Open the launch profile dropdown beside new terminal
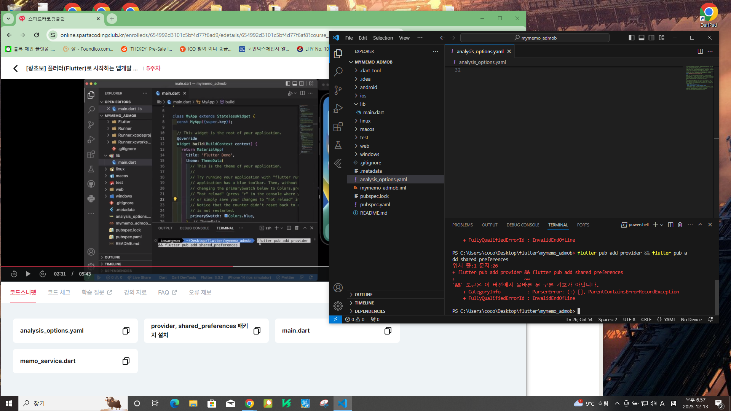Viewport: 731px width, 411px height. tap(662, 225)
